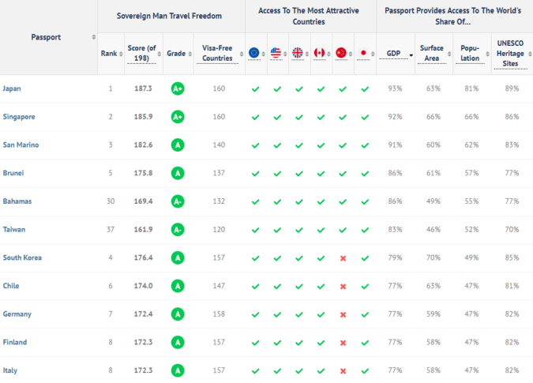The width and height of the screenshot is (533, 383).
Task: Select South Korea's surface area 70%
Action: pos(434,258)
